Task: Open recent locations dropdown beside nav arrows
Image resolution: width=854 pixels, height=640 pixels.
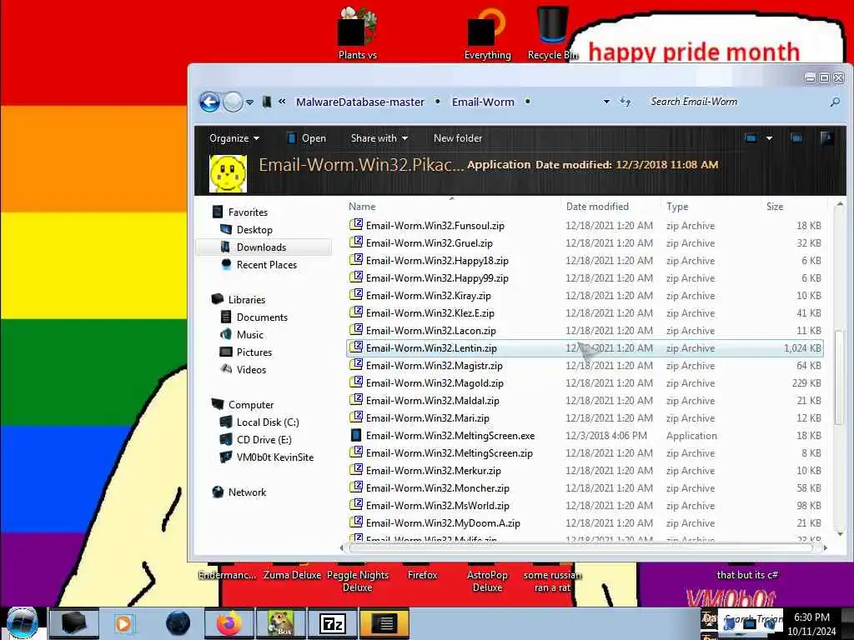Action: pyautogui.click(x=249, y=102)
